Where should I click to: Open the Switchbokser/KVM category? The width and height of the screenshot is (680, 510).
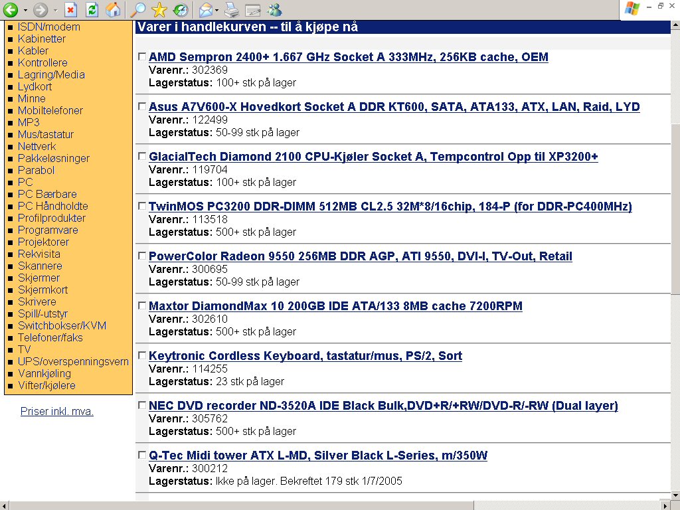tap(62, 325)
